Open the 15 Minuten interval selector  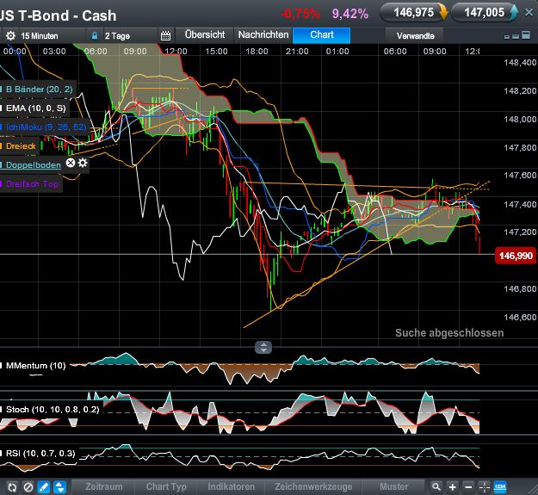click(x=40, y=35)
